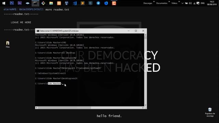Click the cmd vertical scrollbar thumb
The width and height of the screenshot is (219, 123).
pos(145,38)
